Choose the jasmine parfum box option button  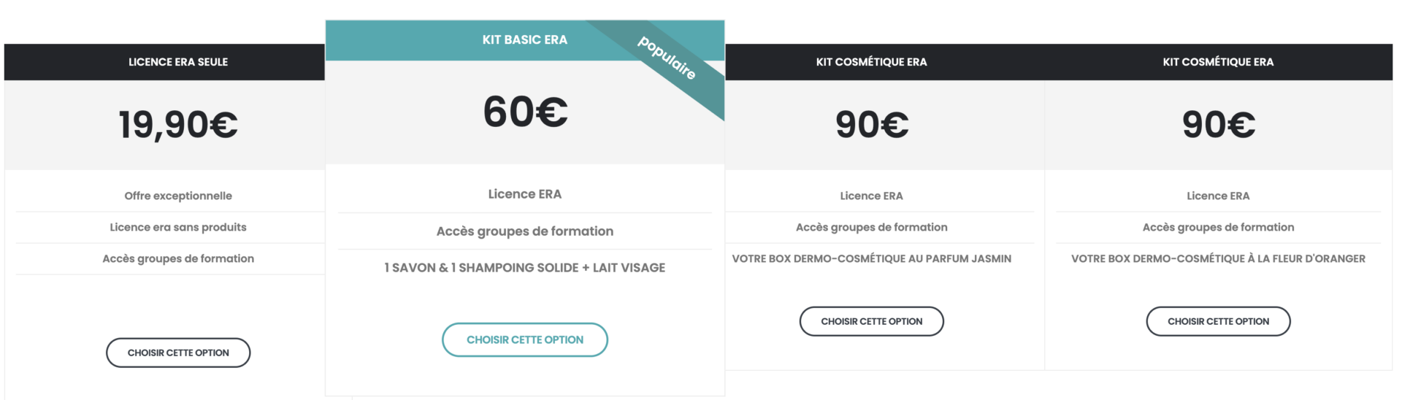(872, 321)
